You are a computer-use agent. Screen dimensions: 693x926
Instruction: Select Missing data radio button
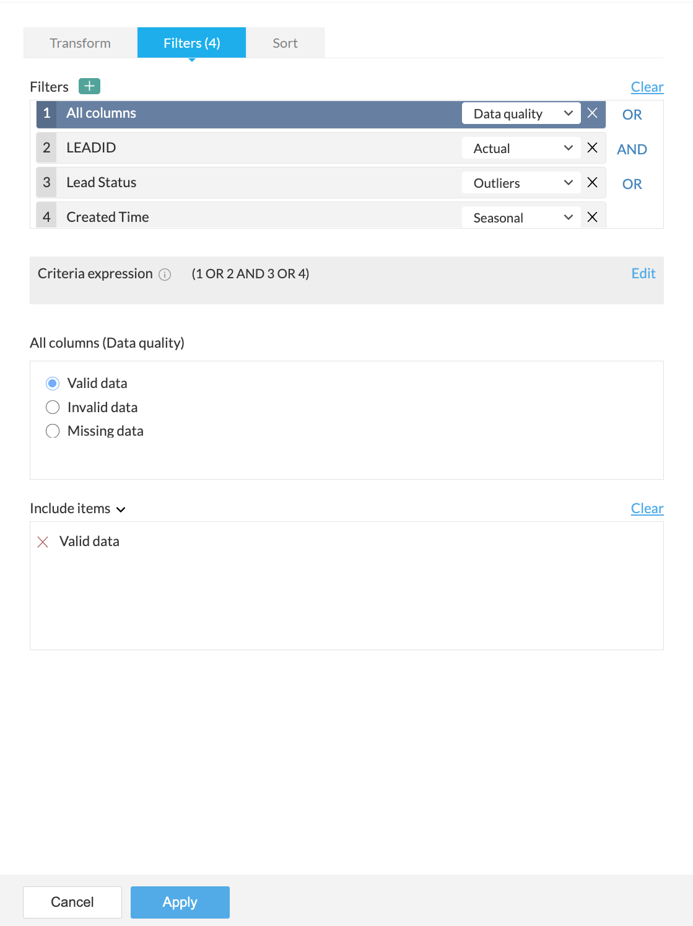pos(53,431)
